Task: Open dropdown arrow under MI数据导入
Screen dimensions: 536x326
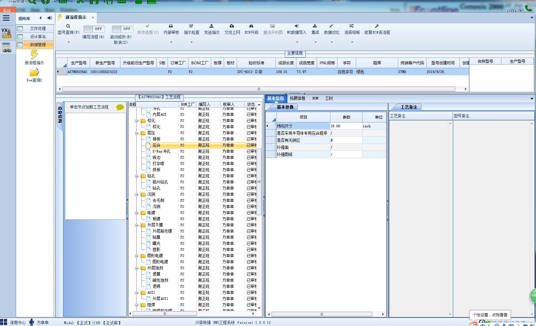Action: [297, 42]
